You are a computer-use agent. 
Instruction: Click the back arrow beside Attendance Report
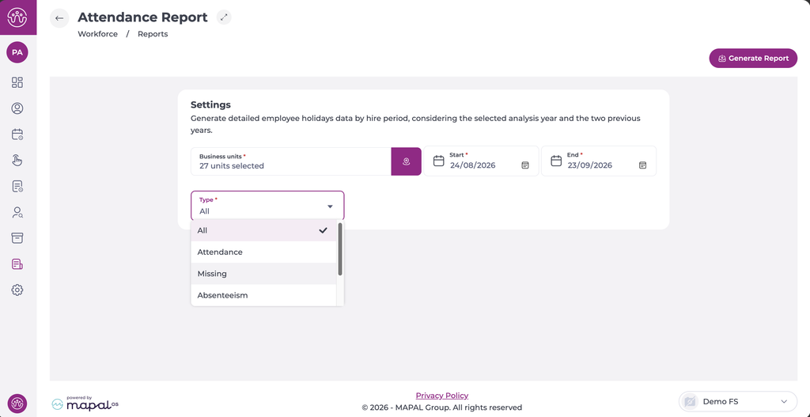[59, 18]
